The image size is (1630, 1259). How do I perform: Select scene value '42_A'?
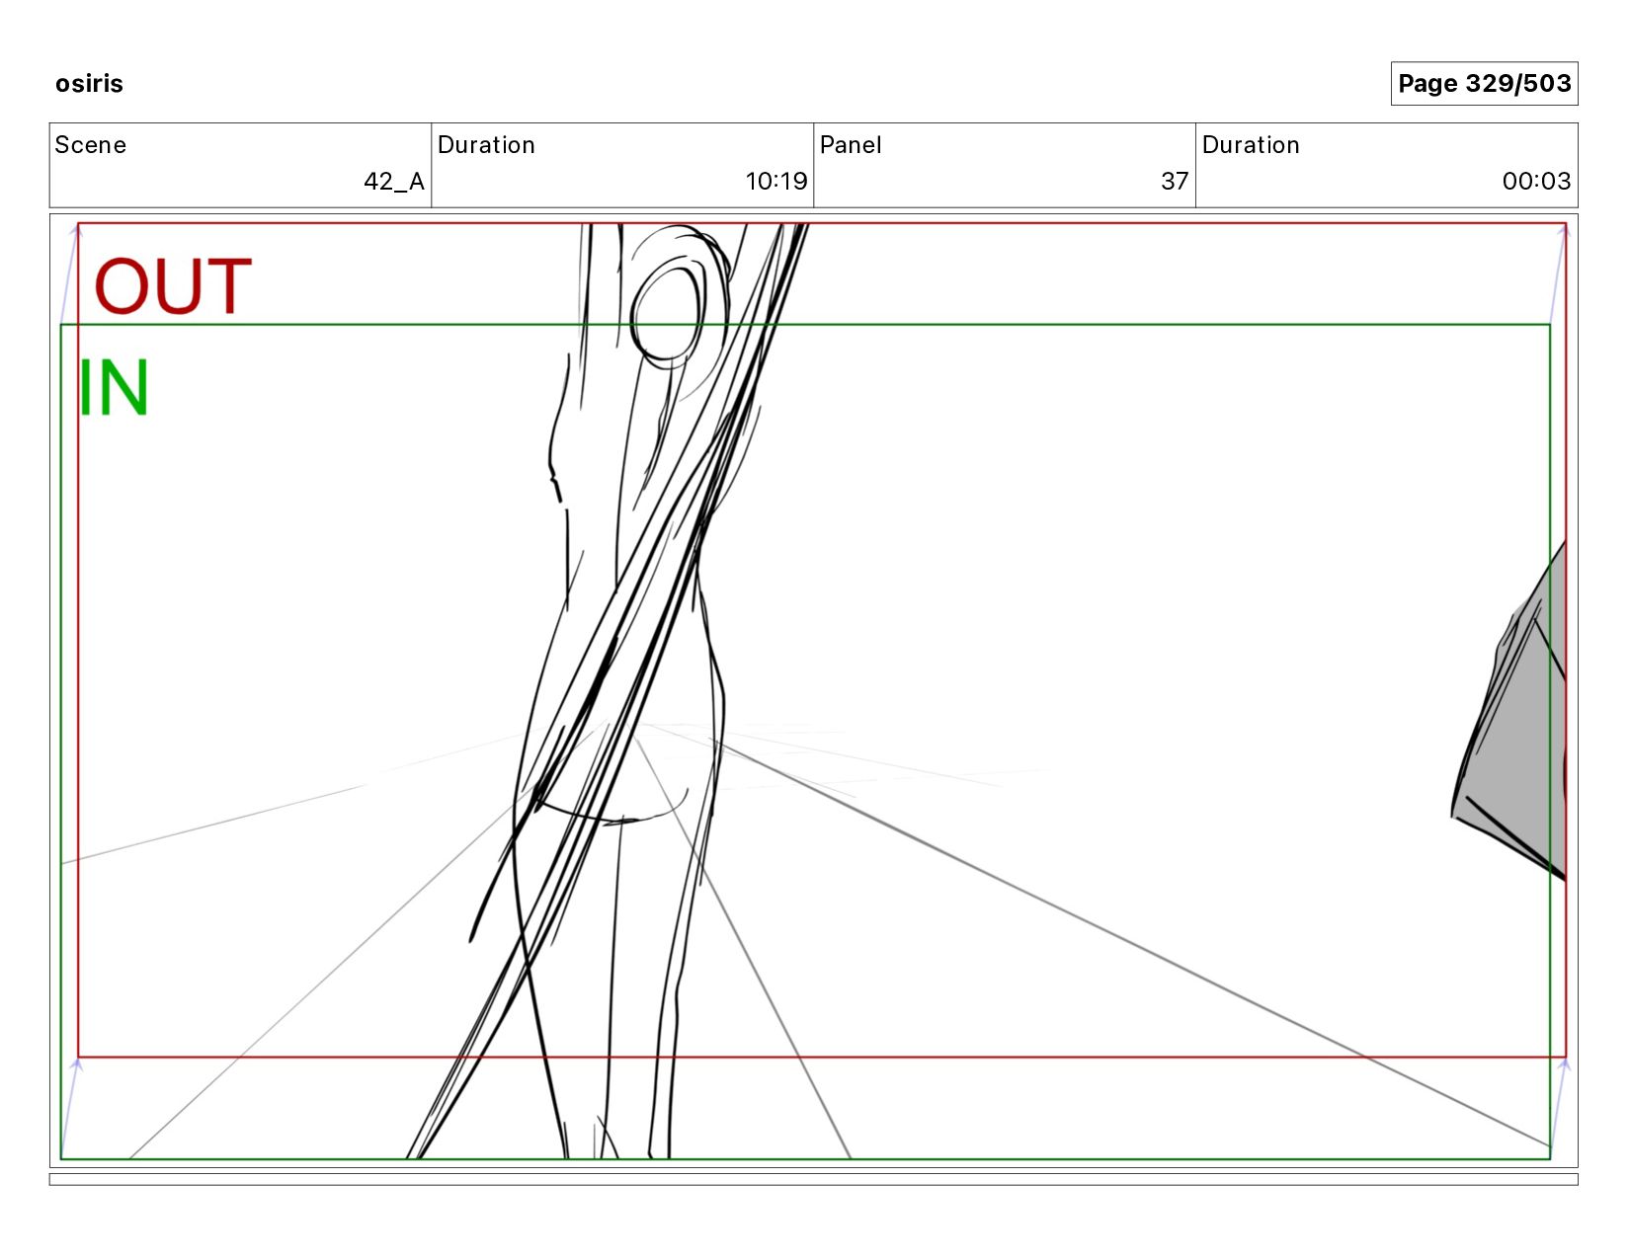pos(394,182)
